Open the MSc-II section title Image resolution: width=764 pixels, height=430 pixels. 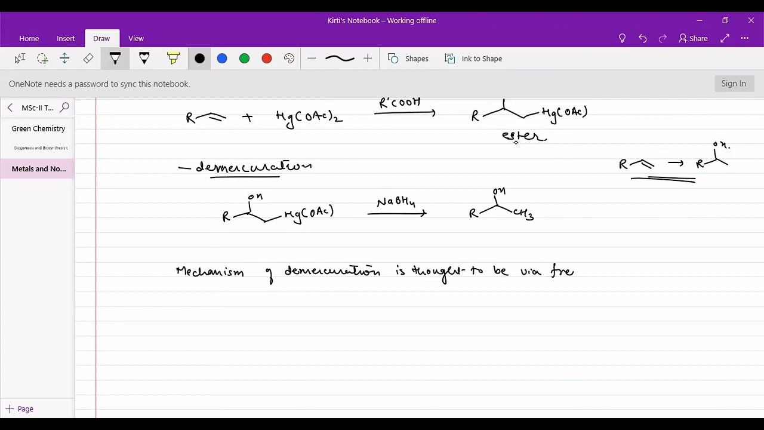tap(38, 107)
